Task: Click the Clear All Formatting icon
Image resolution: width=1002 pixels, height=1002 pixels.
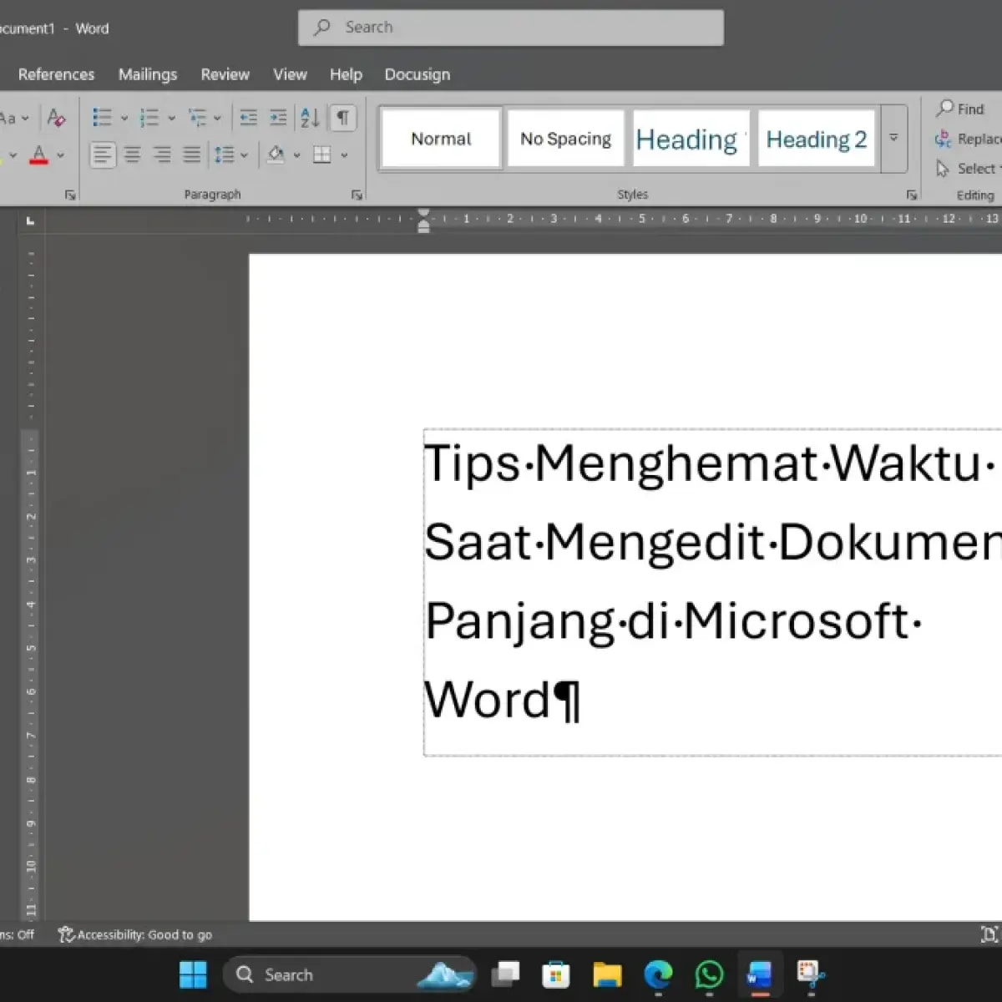Action: pos(56,118)
